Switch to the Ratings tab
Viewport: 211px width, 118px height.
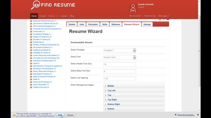[x=147, y=24]
